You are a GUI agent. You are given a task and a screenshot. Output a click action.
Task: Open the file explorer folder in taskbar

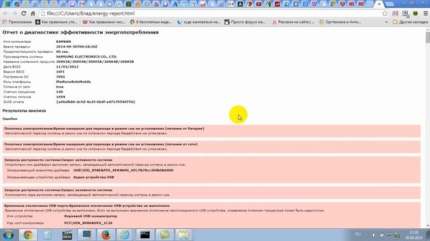point(183,235)
